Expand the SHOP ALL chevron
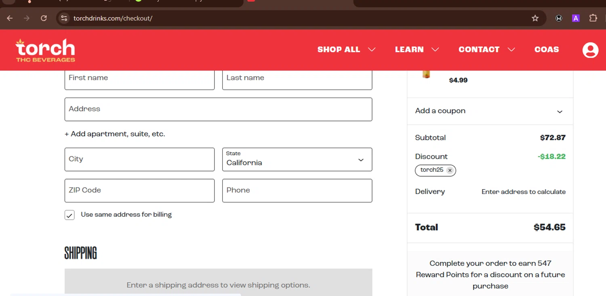Viewport: 606px width, 296px height. click(x=372, y=50)
